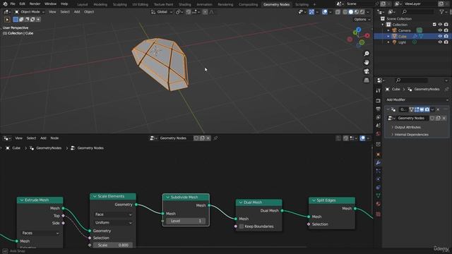Open Modifier properties wrench tab
This screenshot has width=452, height=254.
(379, 163)
